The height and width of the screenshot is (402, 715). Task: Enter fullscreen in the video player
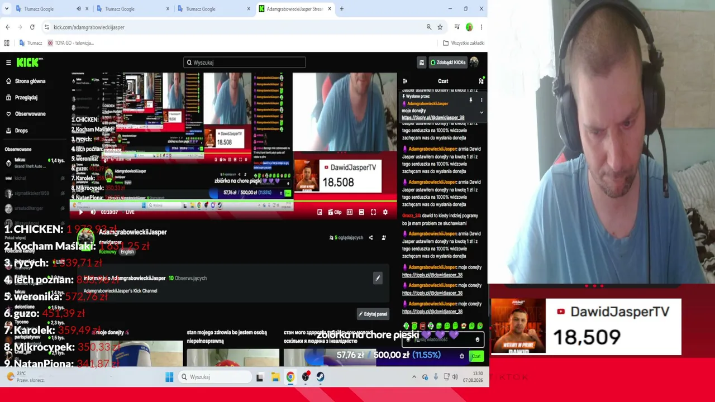(x=373, y=212)
